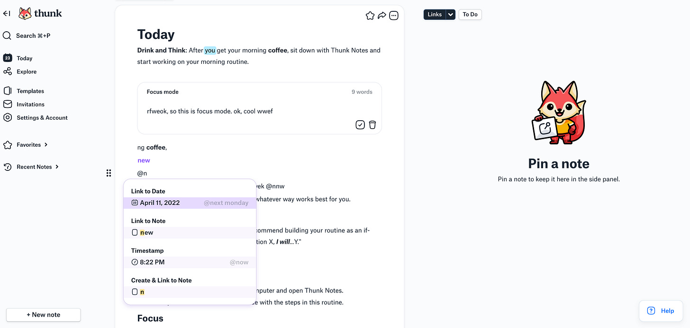Open the note options ellipsis menu
This screenshot has height=328, width=690.
394,16
